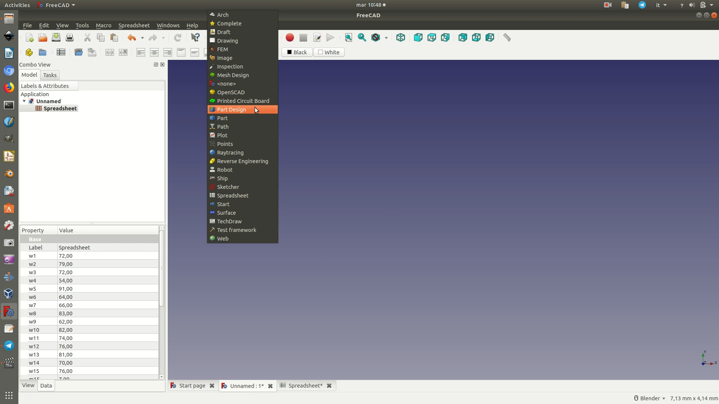Open the Spreadsheet menu
The width and height of the screenshot is (719, 404).
point(134,25)
